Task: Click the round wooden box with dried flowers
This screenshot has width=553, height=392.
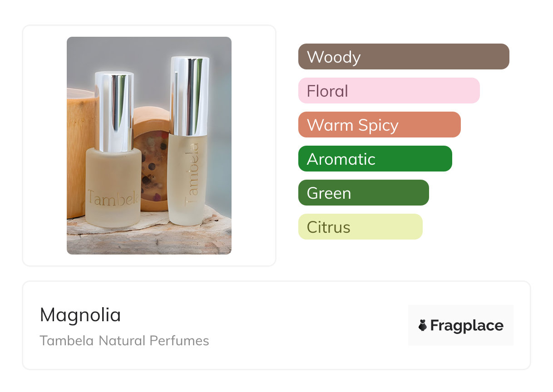Action: point(152,163)
